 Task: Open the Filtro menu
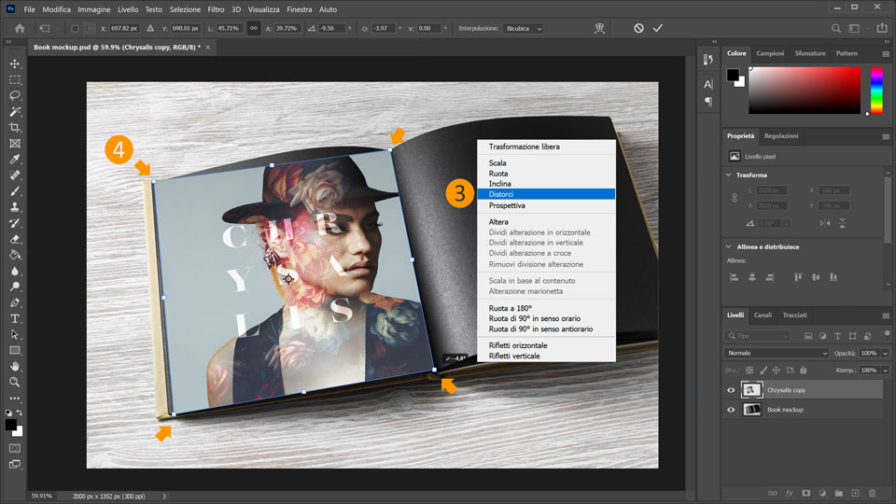pyautogui.click(x=216, y=9)
